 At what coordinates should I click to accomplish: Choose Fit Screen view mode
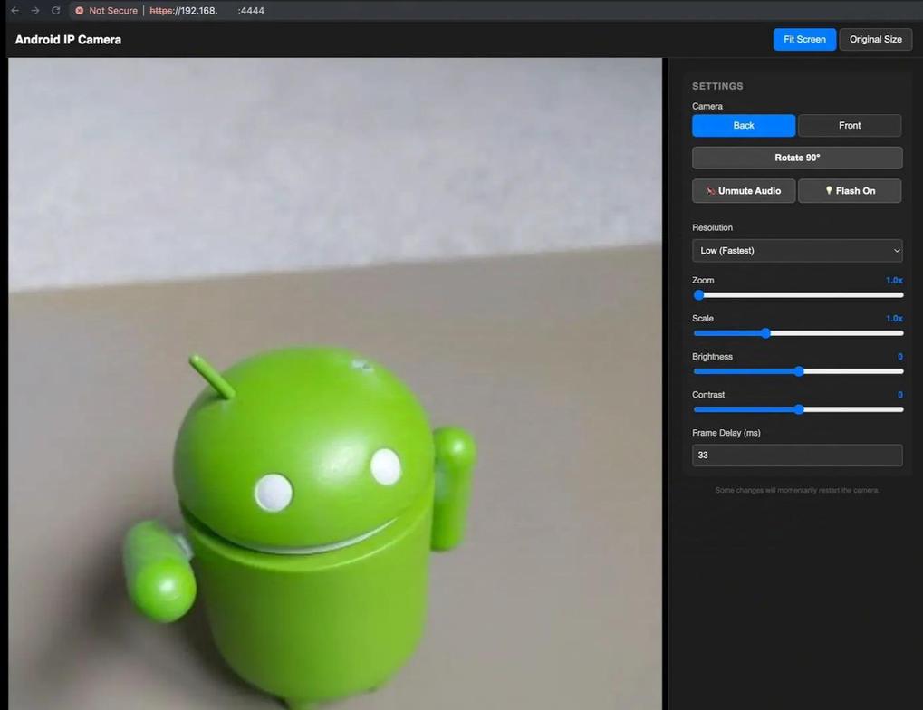click(804, 40)
